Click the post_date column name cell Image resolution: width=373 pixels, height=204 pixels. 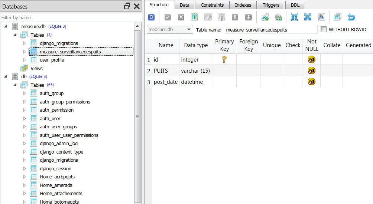[166, 82]
